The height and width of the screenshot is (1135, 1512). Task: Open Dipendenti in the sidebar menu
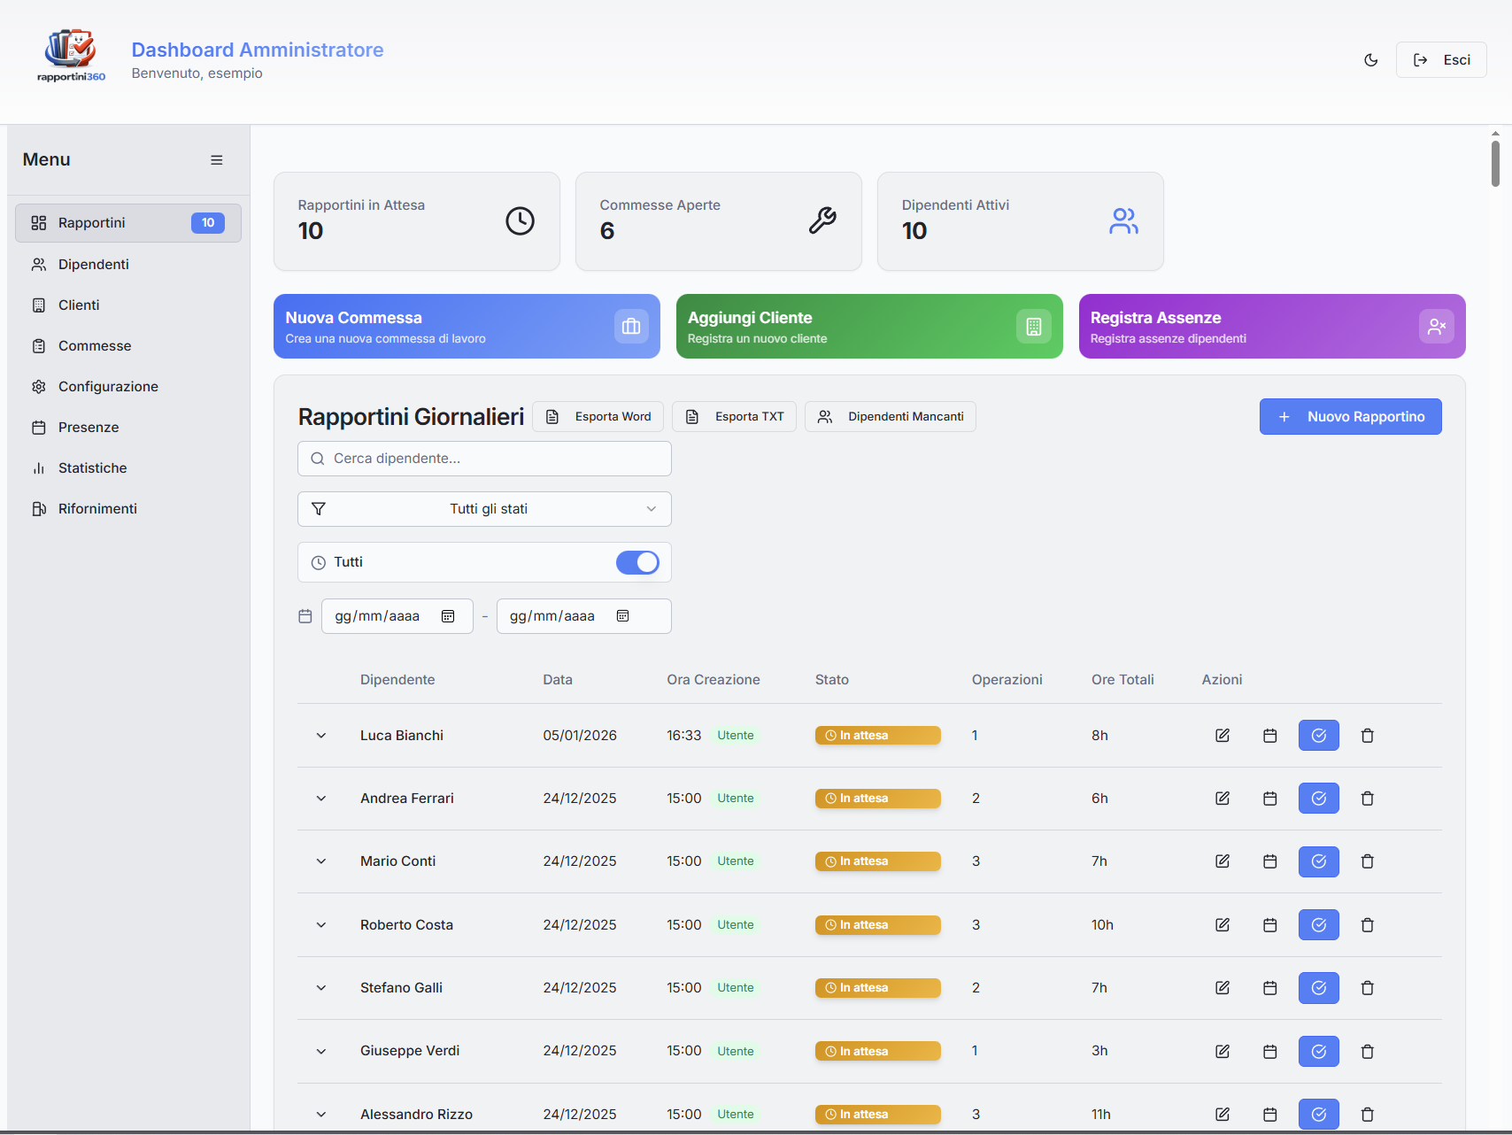[128, 265]
